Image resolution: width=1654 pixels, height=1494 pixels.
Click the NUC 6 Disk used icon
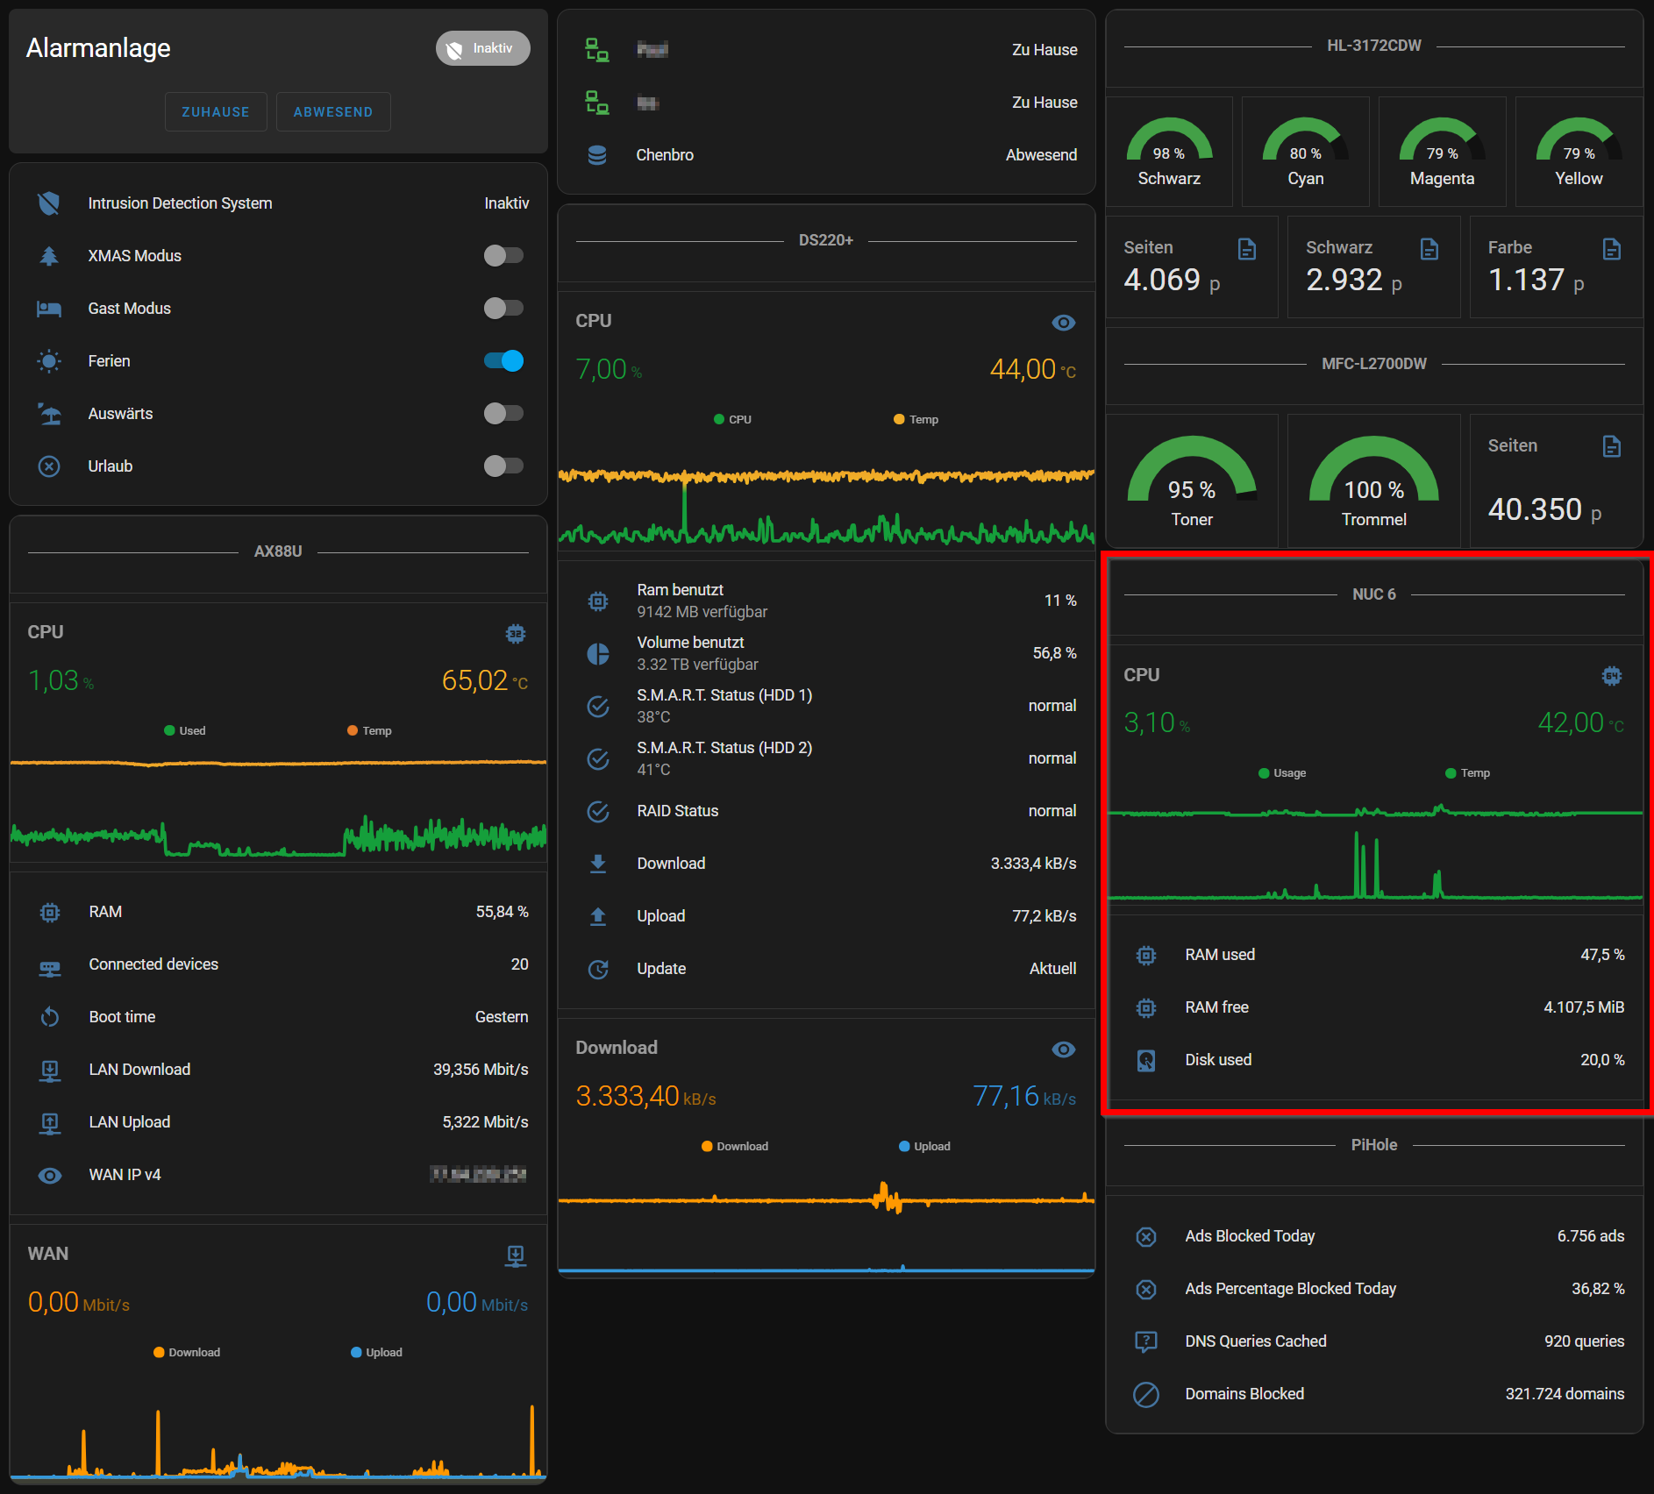tap(1146, 1061)
